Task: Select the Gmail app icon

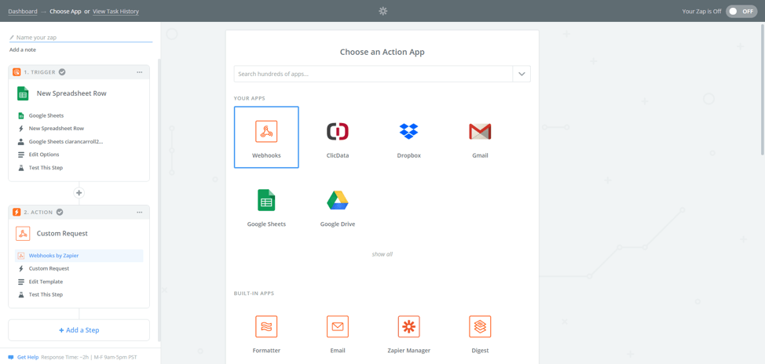Action: click(x=480, y=131)
